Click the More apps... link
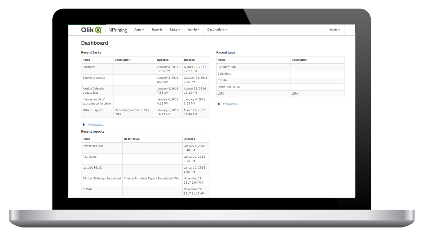 tap(231, 104)
